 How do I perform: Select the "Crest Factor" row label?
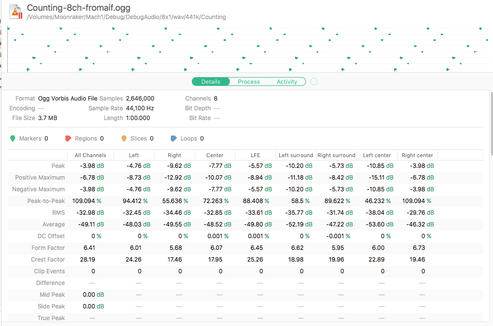[48, 260]
